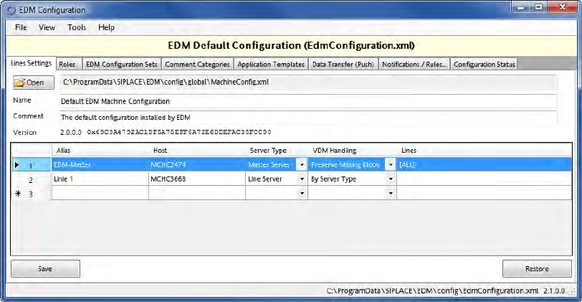Click the Comment field text

tap(308, 118)
